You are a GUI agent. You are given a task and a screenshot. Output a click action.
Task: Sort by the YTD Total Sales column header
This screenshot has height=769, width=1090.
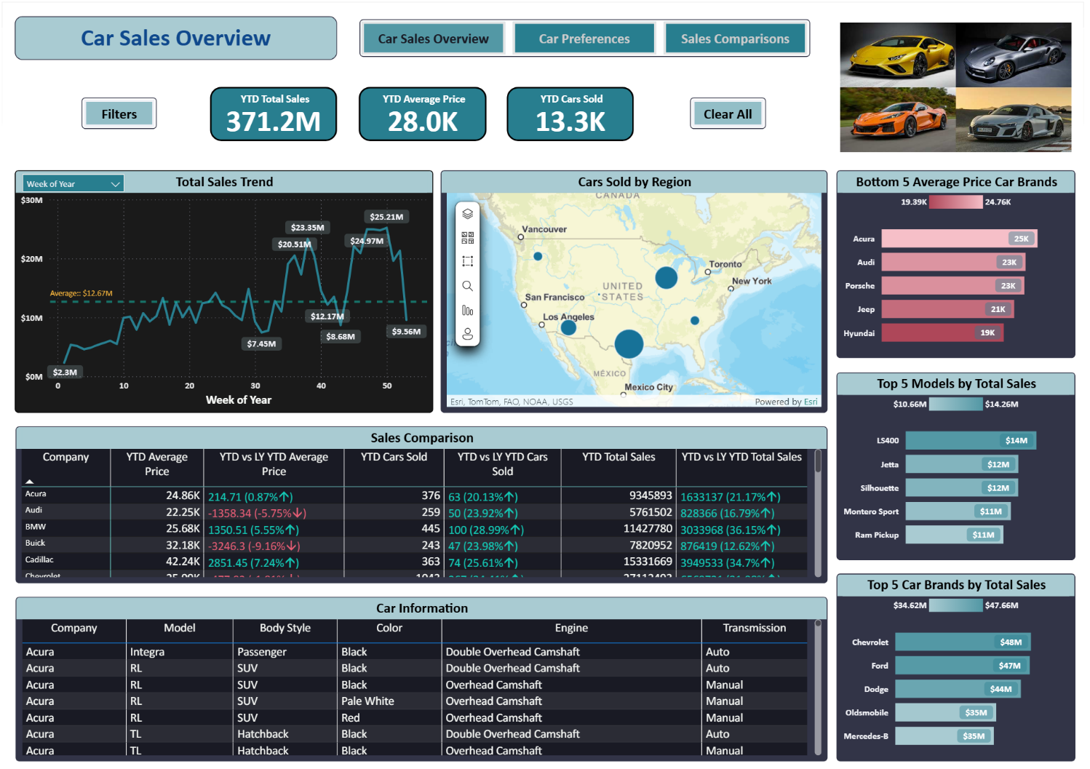click(618, 457)
